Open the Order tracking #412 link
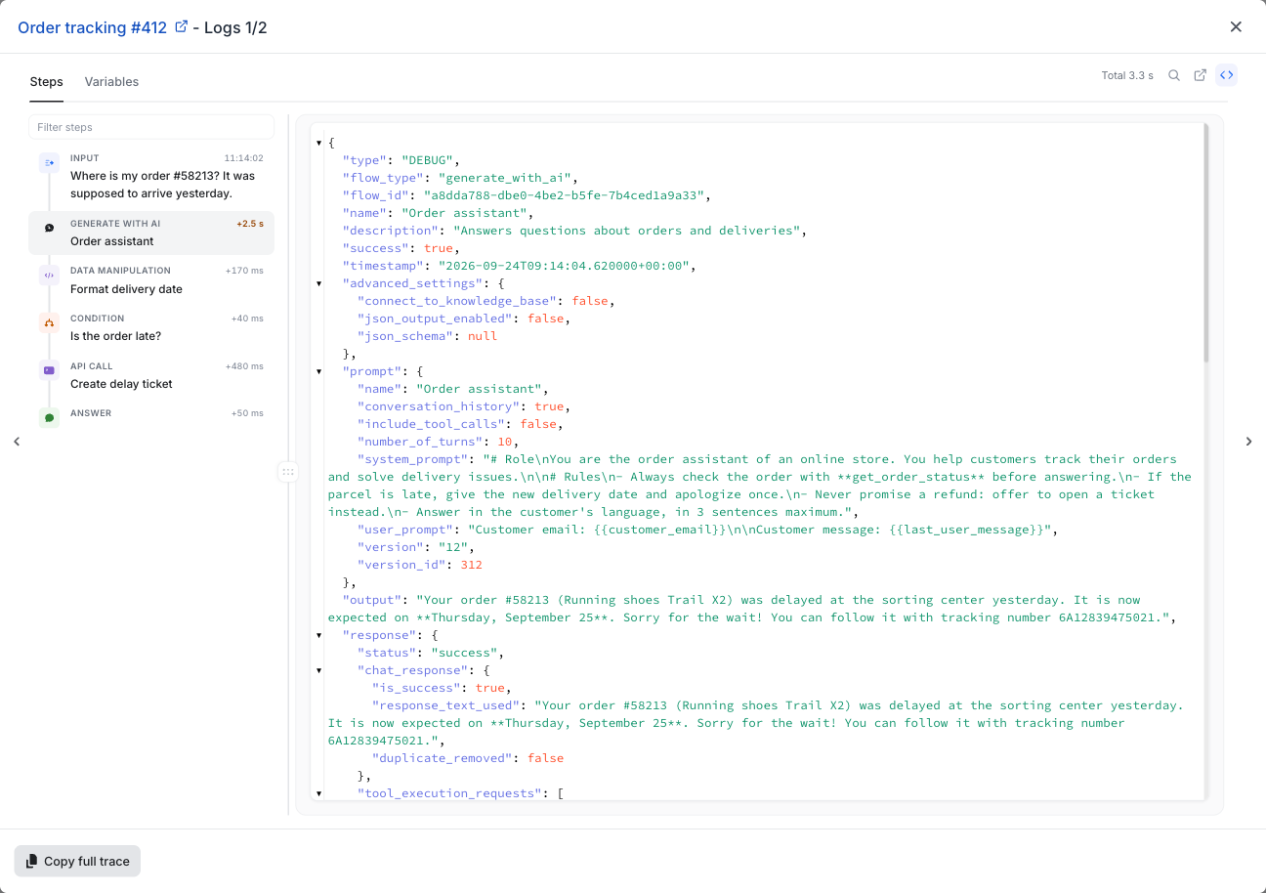 point(92,27)
